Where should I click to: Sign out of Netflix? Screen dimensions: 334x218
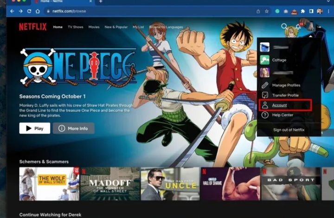coord(289,130)
